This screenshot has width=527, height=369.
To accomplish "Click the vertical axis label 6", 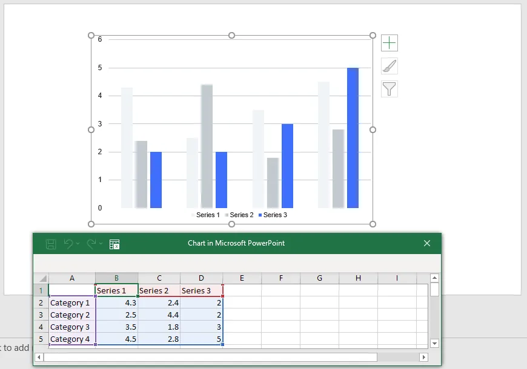I will click(100, 39).
